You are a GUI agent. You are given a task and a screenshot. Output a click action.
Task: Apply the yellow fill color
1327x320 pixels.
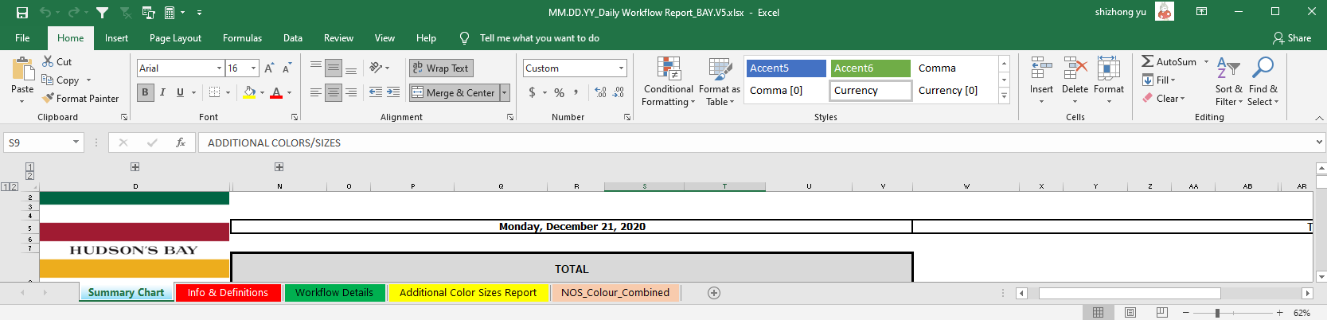pyautogui.click(x=250, y=92)
